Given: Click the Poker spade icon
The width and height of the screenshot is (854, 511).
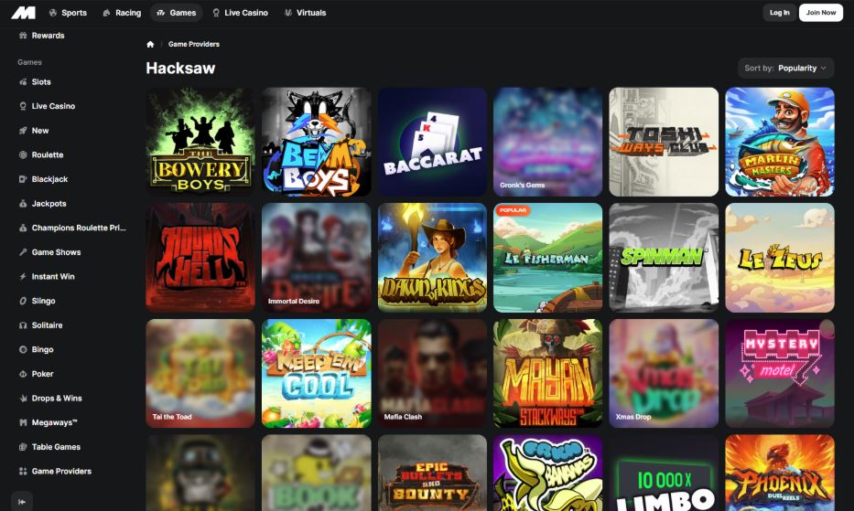Looking at the screenshot, I should [x=23, y=374].
